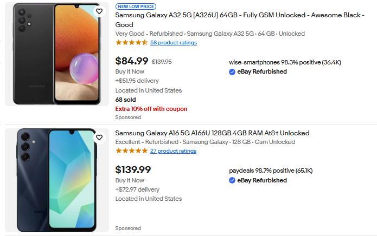Add Galaxy A32 to watchlist heart

pos(99,11)
